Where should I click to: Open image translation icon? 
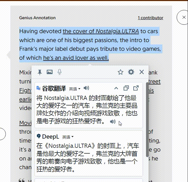50,72
